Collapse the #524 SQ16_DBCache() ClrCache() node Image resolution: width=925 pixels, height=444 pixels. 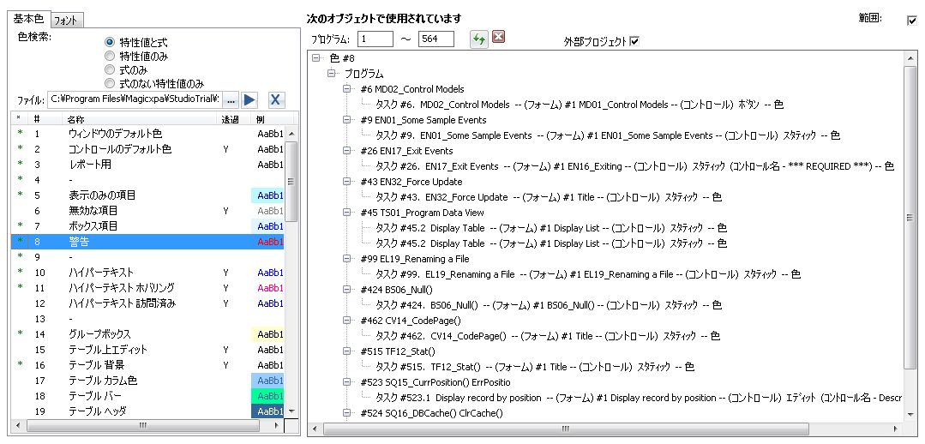click(x=346, y=413)
